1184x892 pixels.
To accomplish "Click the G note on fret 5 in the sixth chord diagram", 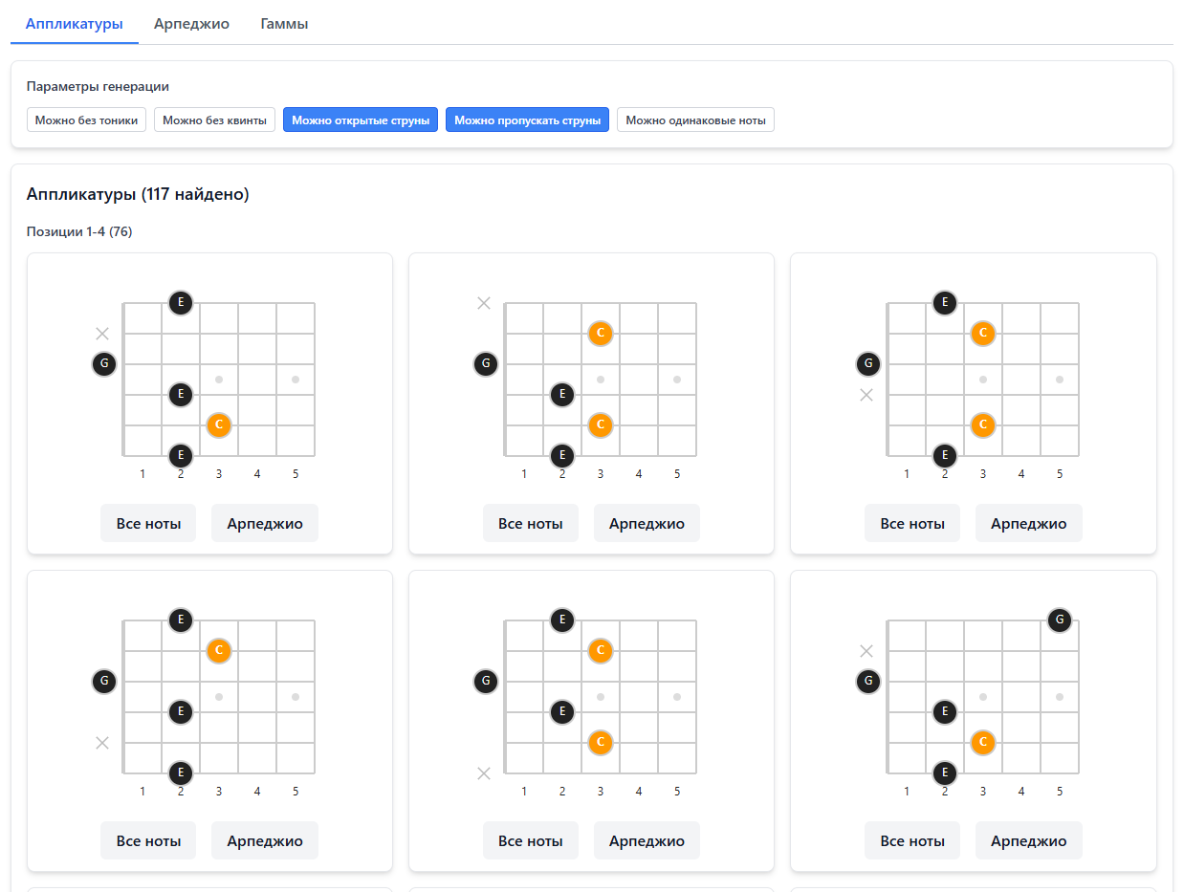I will (x=1059, y=620).
